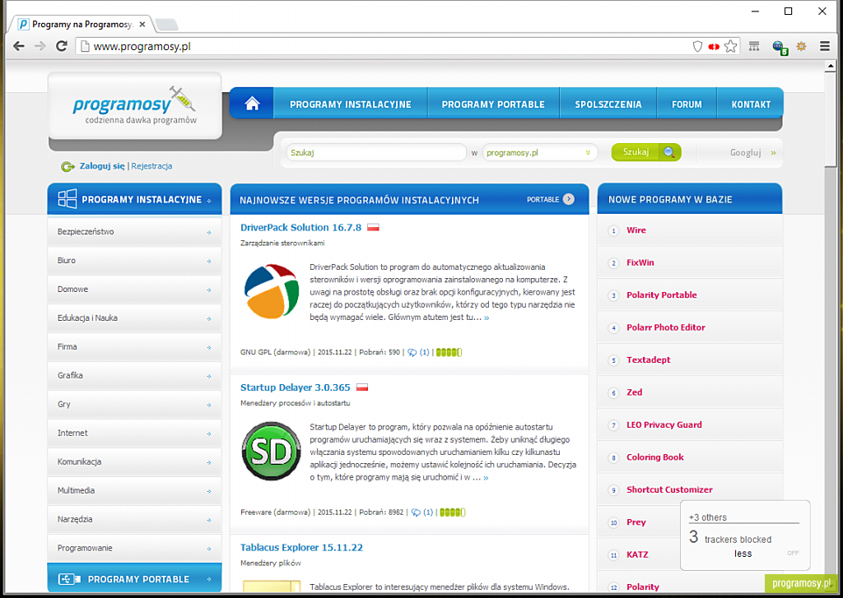Open the SPOLSZCZENIA nav tab
The height and width of the screenshot is (598, 843).
[x=608, y=104]
